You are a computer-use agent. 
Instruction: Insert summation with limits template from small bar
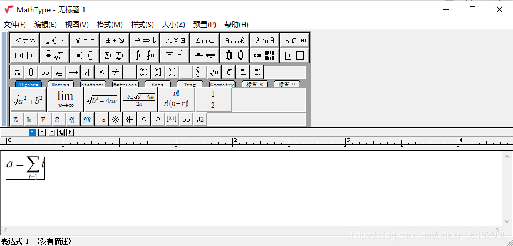200,72
